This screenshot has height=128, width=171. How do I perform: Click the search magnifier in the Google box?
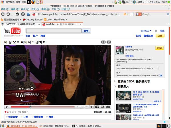pyautogui.click(x=168, y=14)
